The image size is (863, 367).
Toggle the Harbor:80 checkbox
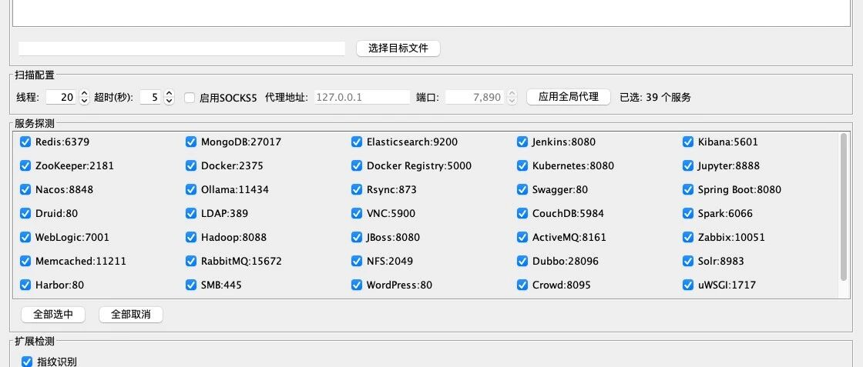(25, 285)
